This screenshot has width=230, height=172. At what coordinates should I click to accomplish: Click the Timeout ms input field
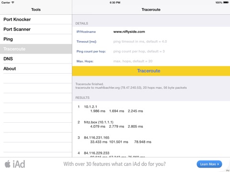coord(140,42)
